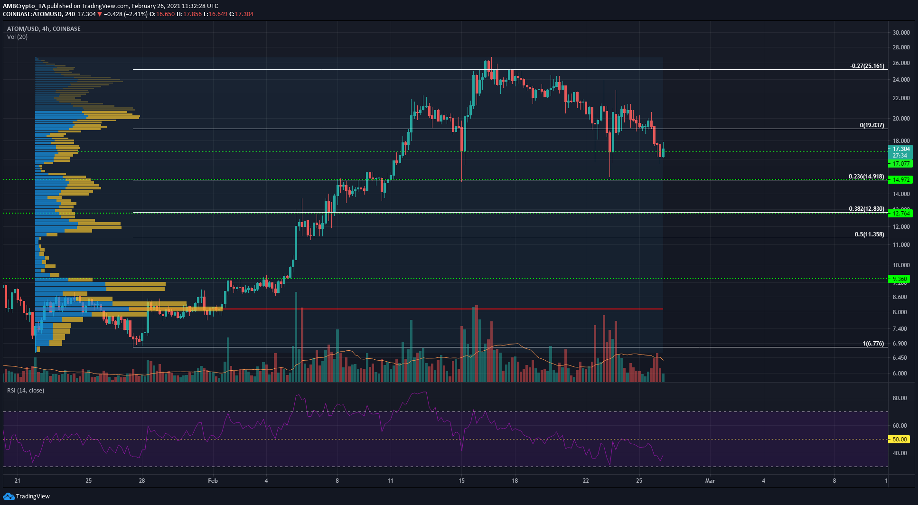The width and height of the screenshot is (918, 505).
Task: Click the 28.000 price axis label
Action: coord(901,47)
